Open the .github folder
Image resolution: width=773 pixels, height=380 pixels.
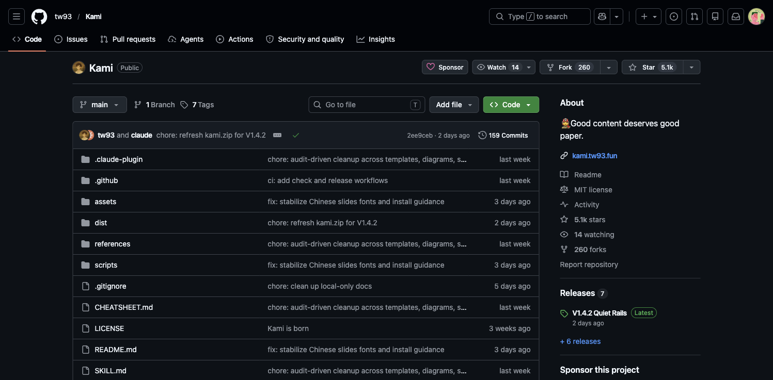click(106, 180)
